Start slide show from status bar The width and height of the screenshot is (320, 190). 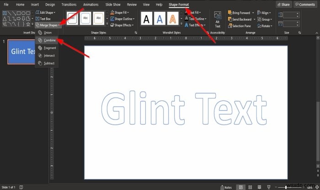click(269, 187)
